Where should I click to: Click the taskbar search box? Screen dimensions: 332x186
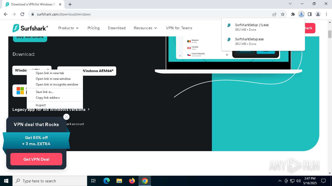(x=50, y=181)
